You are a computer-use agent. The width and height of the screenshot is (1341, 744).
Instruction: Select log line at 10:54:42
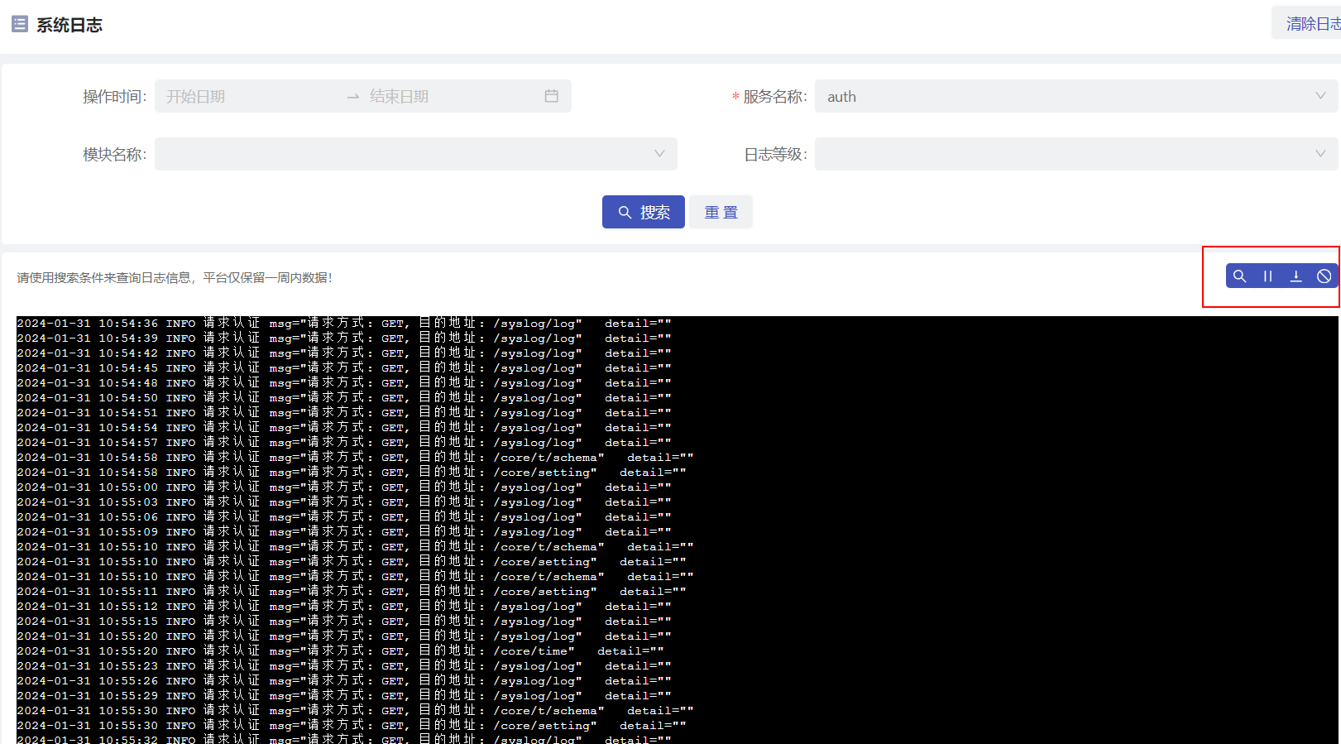[x=344, y=353]
